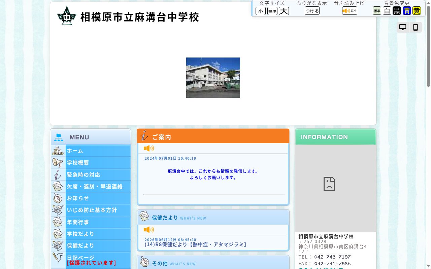Image resolution: width=431 pixels, height=269 pixels.
Task: Select blue 青 background color
Action: (407, 11)
